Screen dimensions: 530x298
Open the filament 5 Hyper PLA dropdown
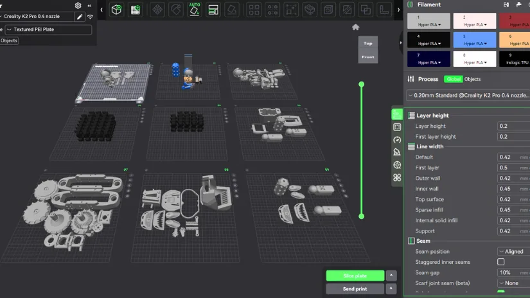[x=475, y=44]
